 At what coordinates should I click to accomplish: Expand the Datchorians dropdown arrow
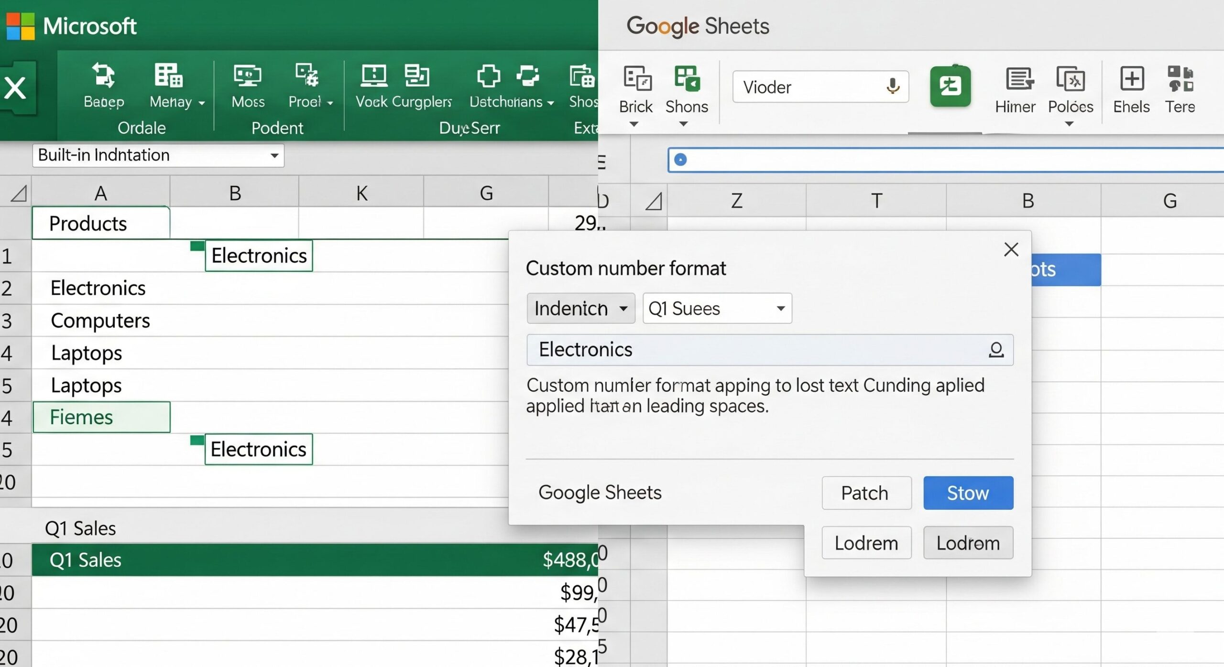(x=551, y=103)
